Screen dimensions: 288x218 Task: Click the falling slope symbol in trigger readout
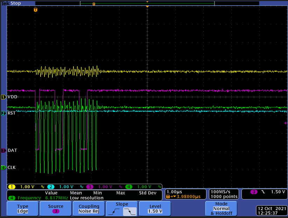tap(263, 192)
